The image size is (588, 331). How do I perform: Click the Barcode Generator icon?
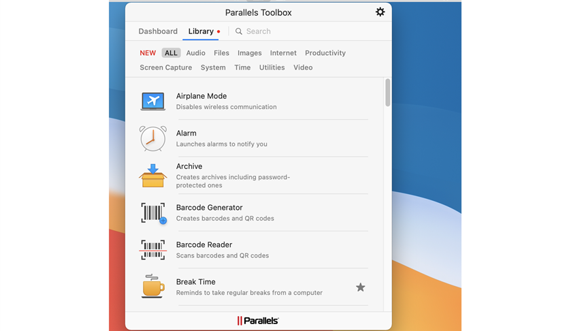153,212
